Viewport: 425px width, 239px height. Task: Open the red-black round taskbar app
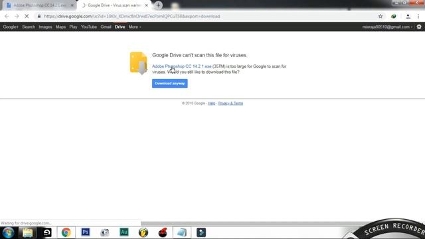tap(163, 232)
